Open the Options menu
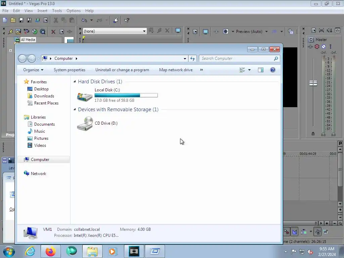 [x=74, y=11]
